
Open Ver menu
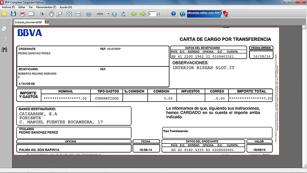(31, 7)
